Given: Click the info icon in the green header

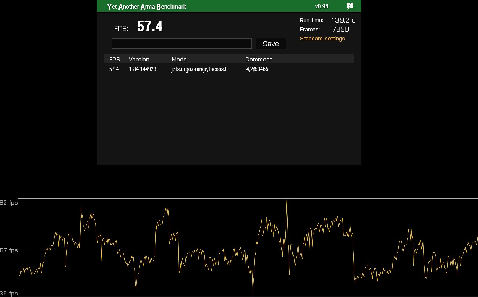Looking at the screenshot, I should pos(350,6).
